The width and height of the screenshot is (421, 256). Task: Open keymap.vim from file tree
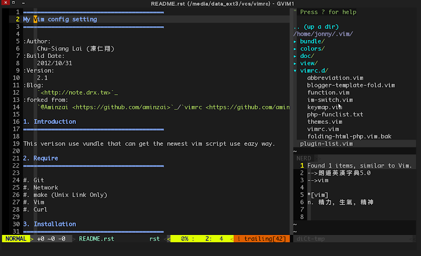[x=325, y=107]
